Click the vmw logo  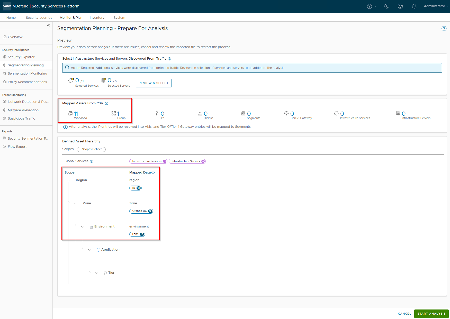(7, 6)
